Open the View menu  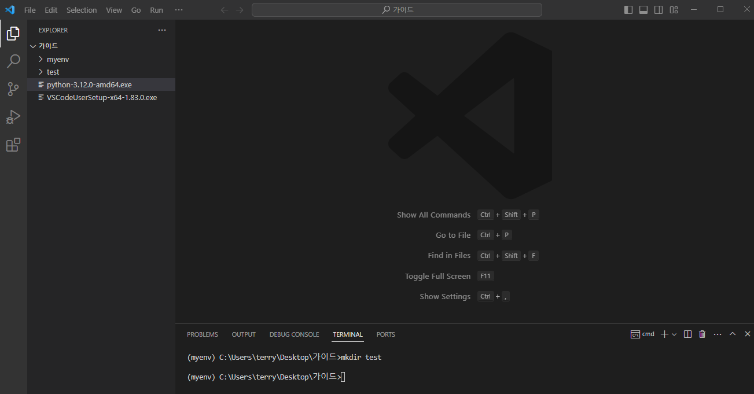[114, 10]
